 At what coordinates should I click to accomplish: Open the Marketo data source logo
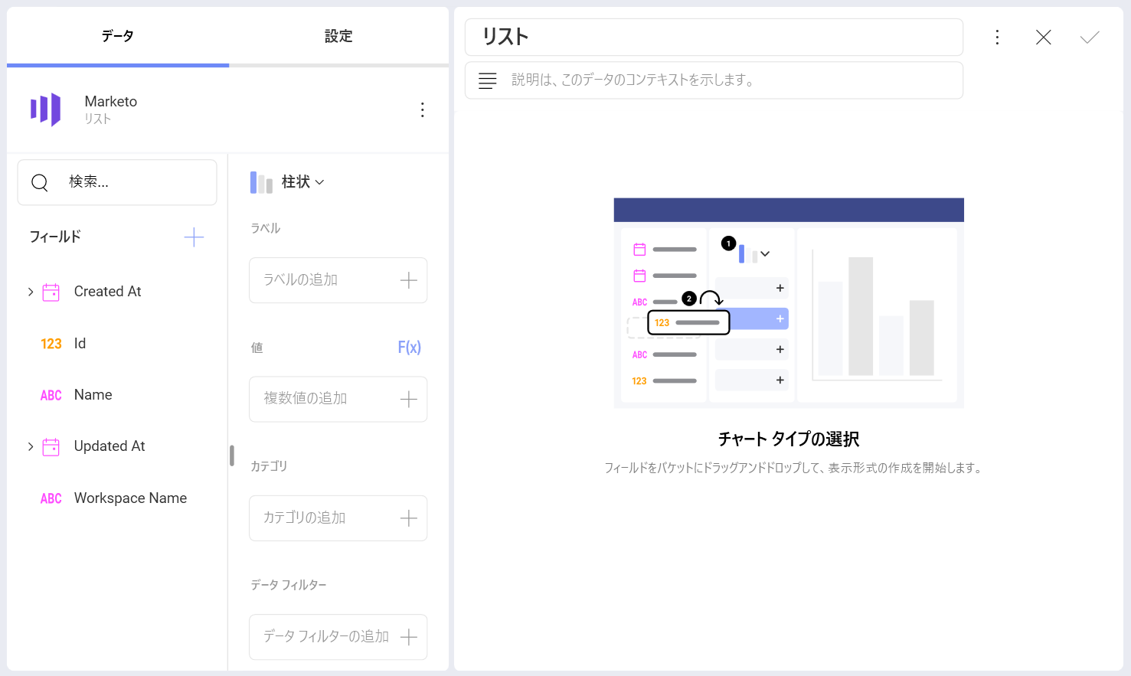[45, 109]
